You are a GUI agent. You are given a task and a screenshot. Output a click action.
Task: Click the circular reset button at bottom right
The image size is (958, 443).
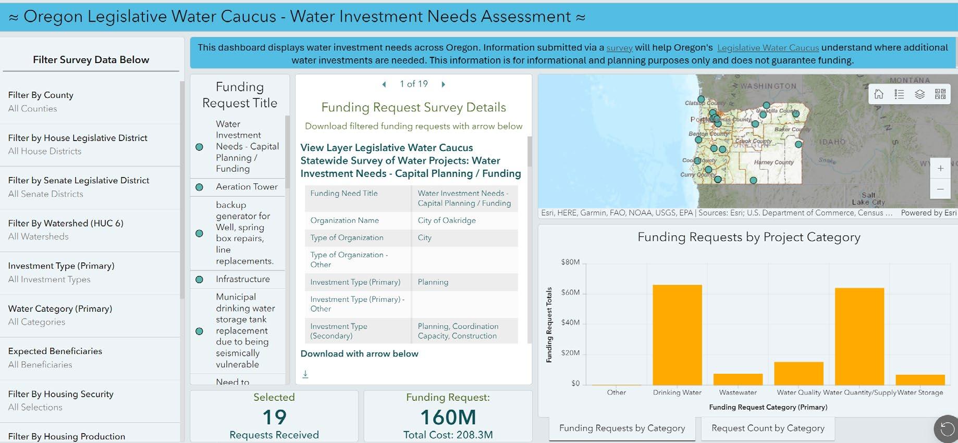(946, 429)
